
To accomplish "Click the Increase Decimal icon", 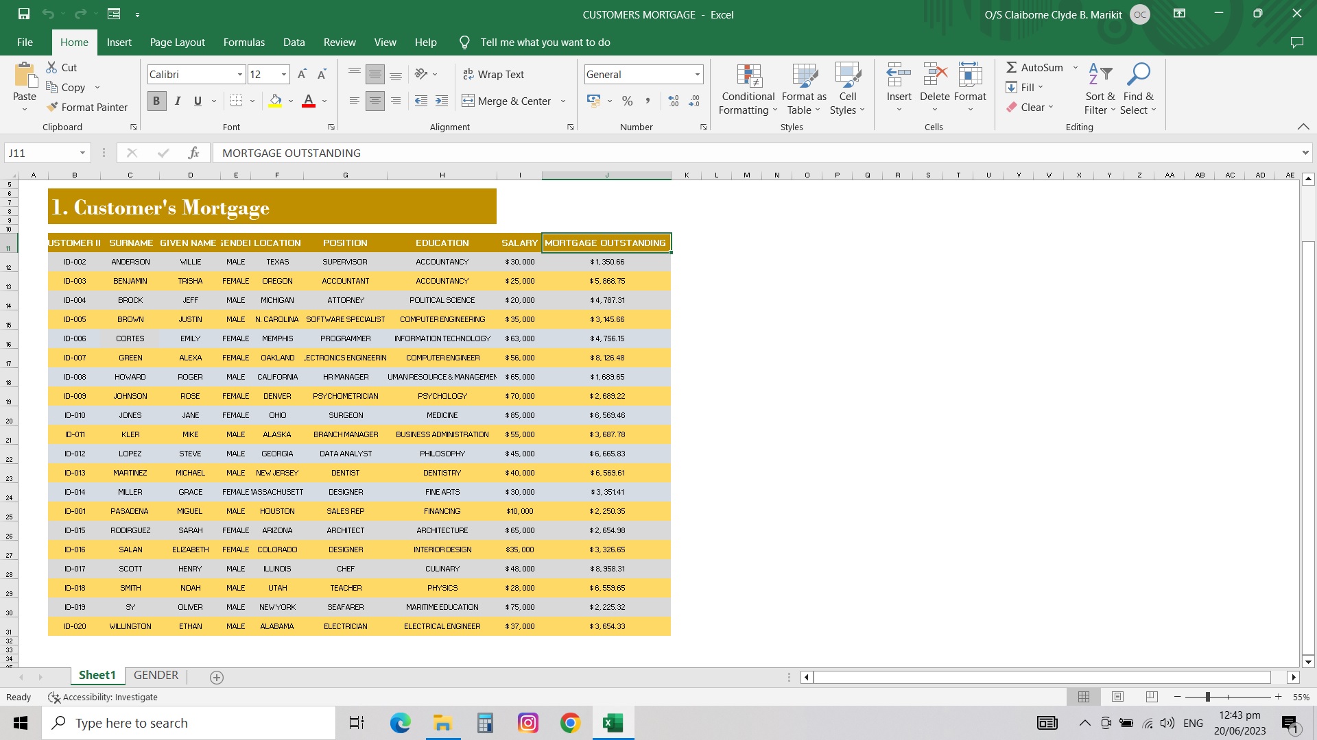I will point(674,101).
